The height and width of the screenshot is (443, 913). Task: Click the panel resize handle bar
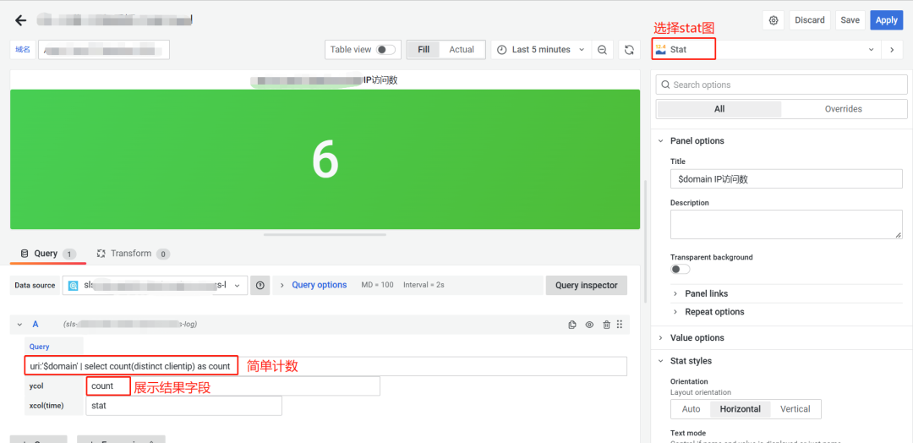point(325,234)
